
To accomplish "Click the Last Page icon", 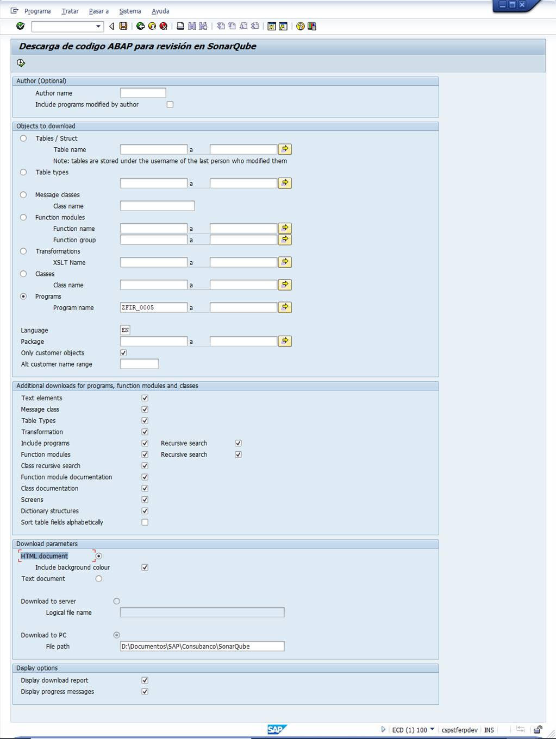I will tap(255, 26).
